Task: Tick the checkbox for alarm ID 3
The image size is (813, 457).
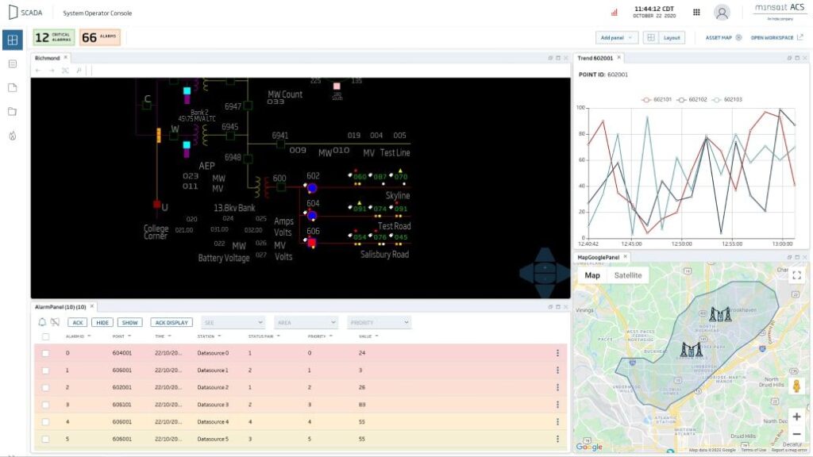Action: point(45,405)
